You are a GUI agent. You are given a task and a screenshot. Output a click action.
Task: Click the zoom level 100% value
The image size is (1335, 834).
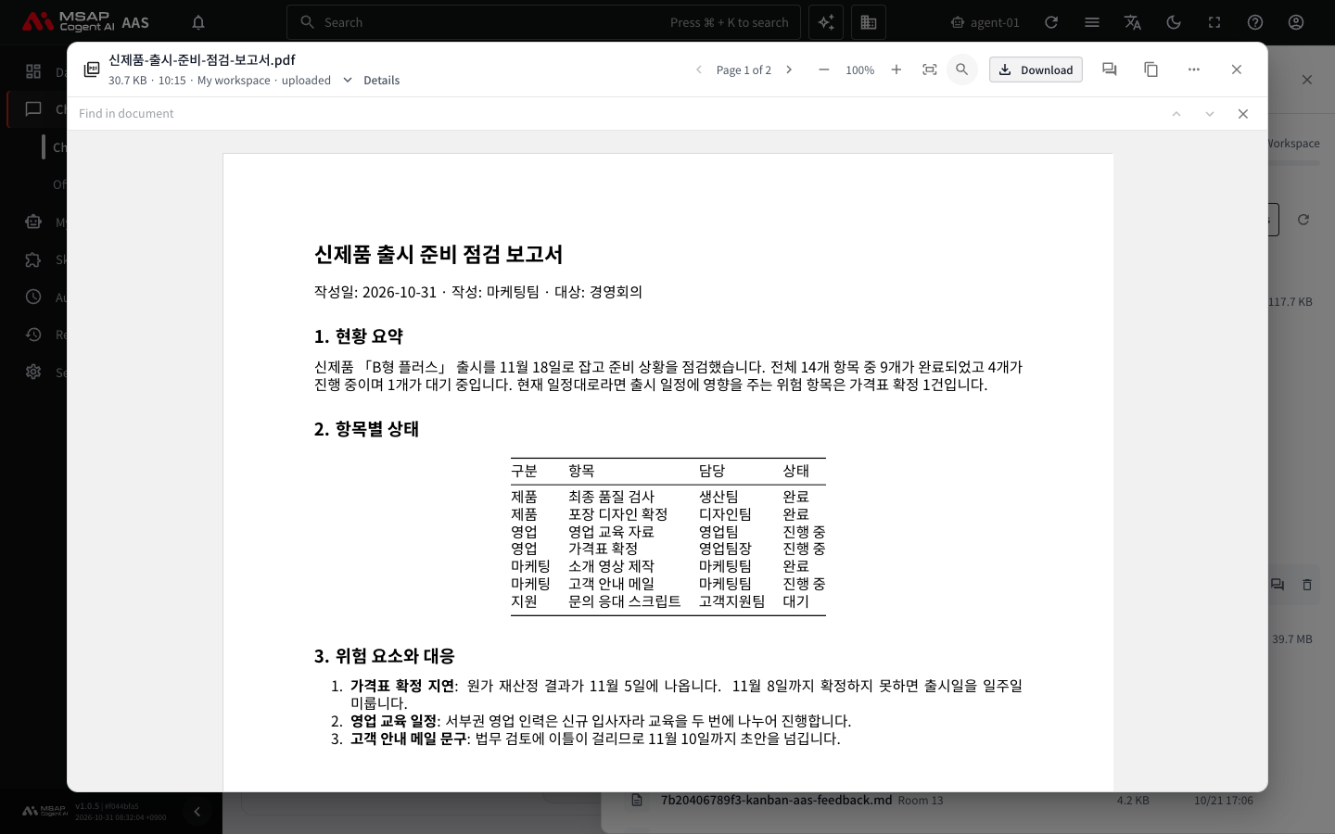coord(859,70)
